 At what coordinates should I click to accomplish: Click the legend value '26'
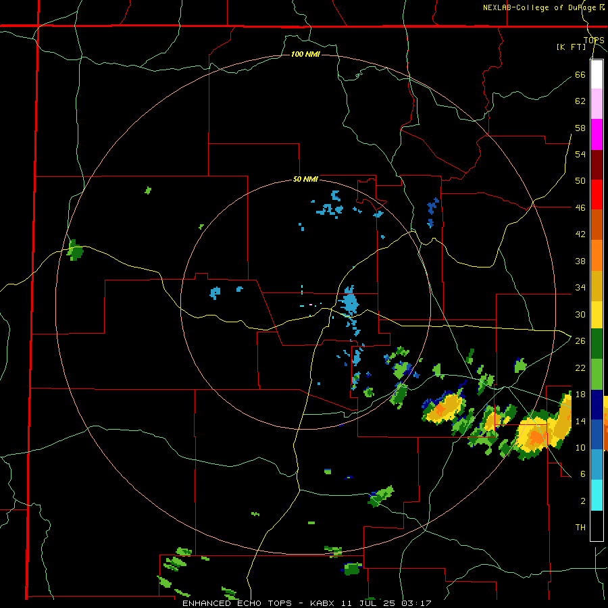[x=580, y=341]
